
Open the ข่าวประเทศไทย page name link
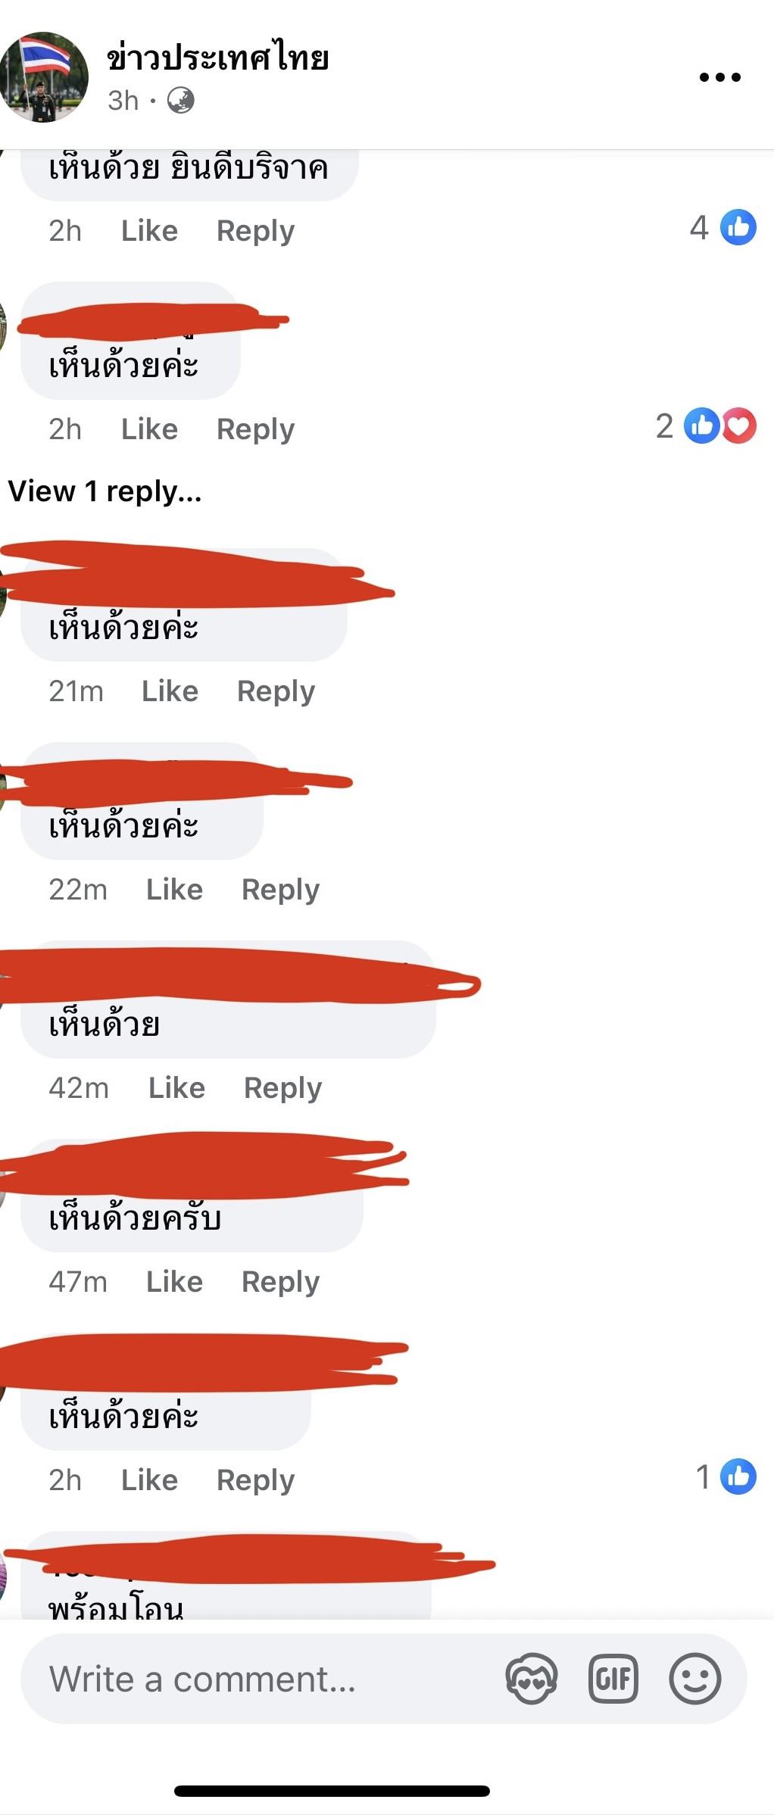pos(217,58)
